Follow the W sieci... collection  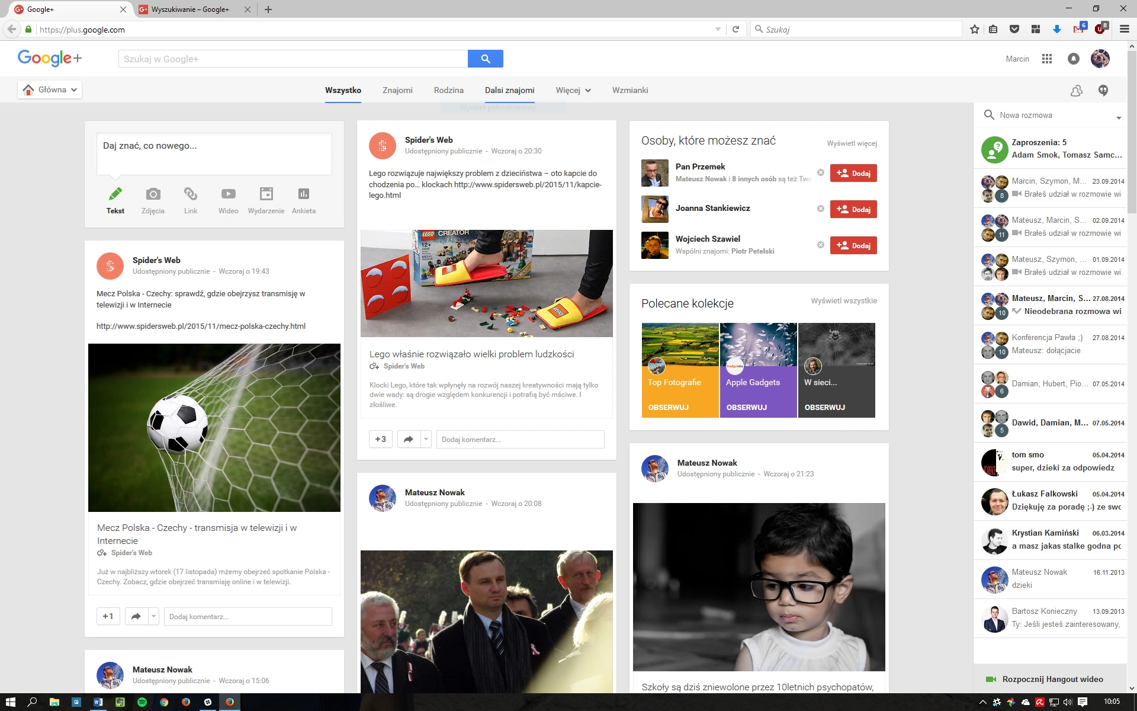(x=825, y=407)
